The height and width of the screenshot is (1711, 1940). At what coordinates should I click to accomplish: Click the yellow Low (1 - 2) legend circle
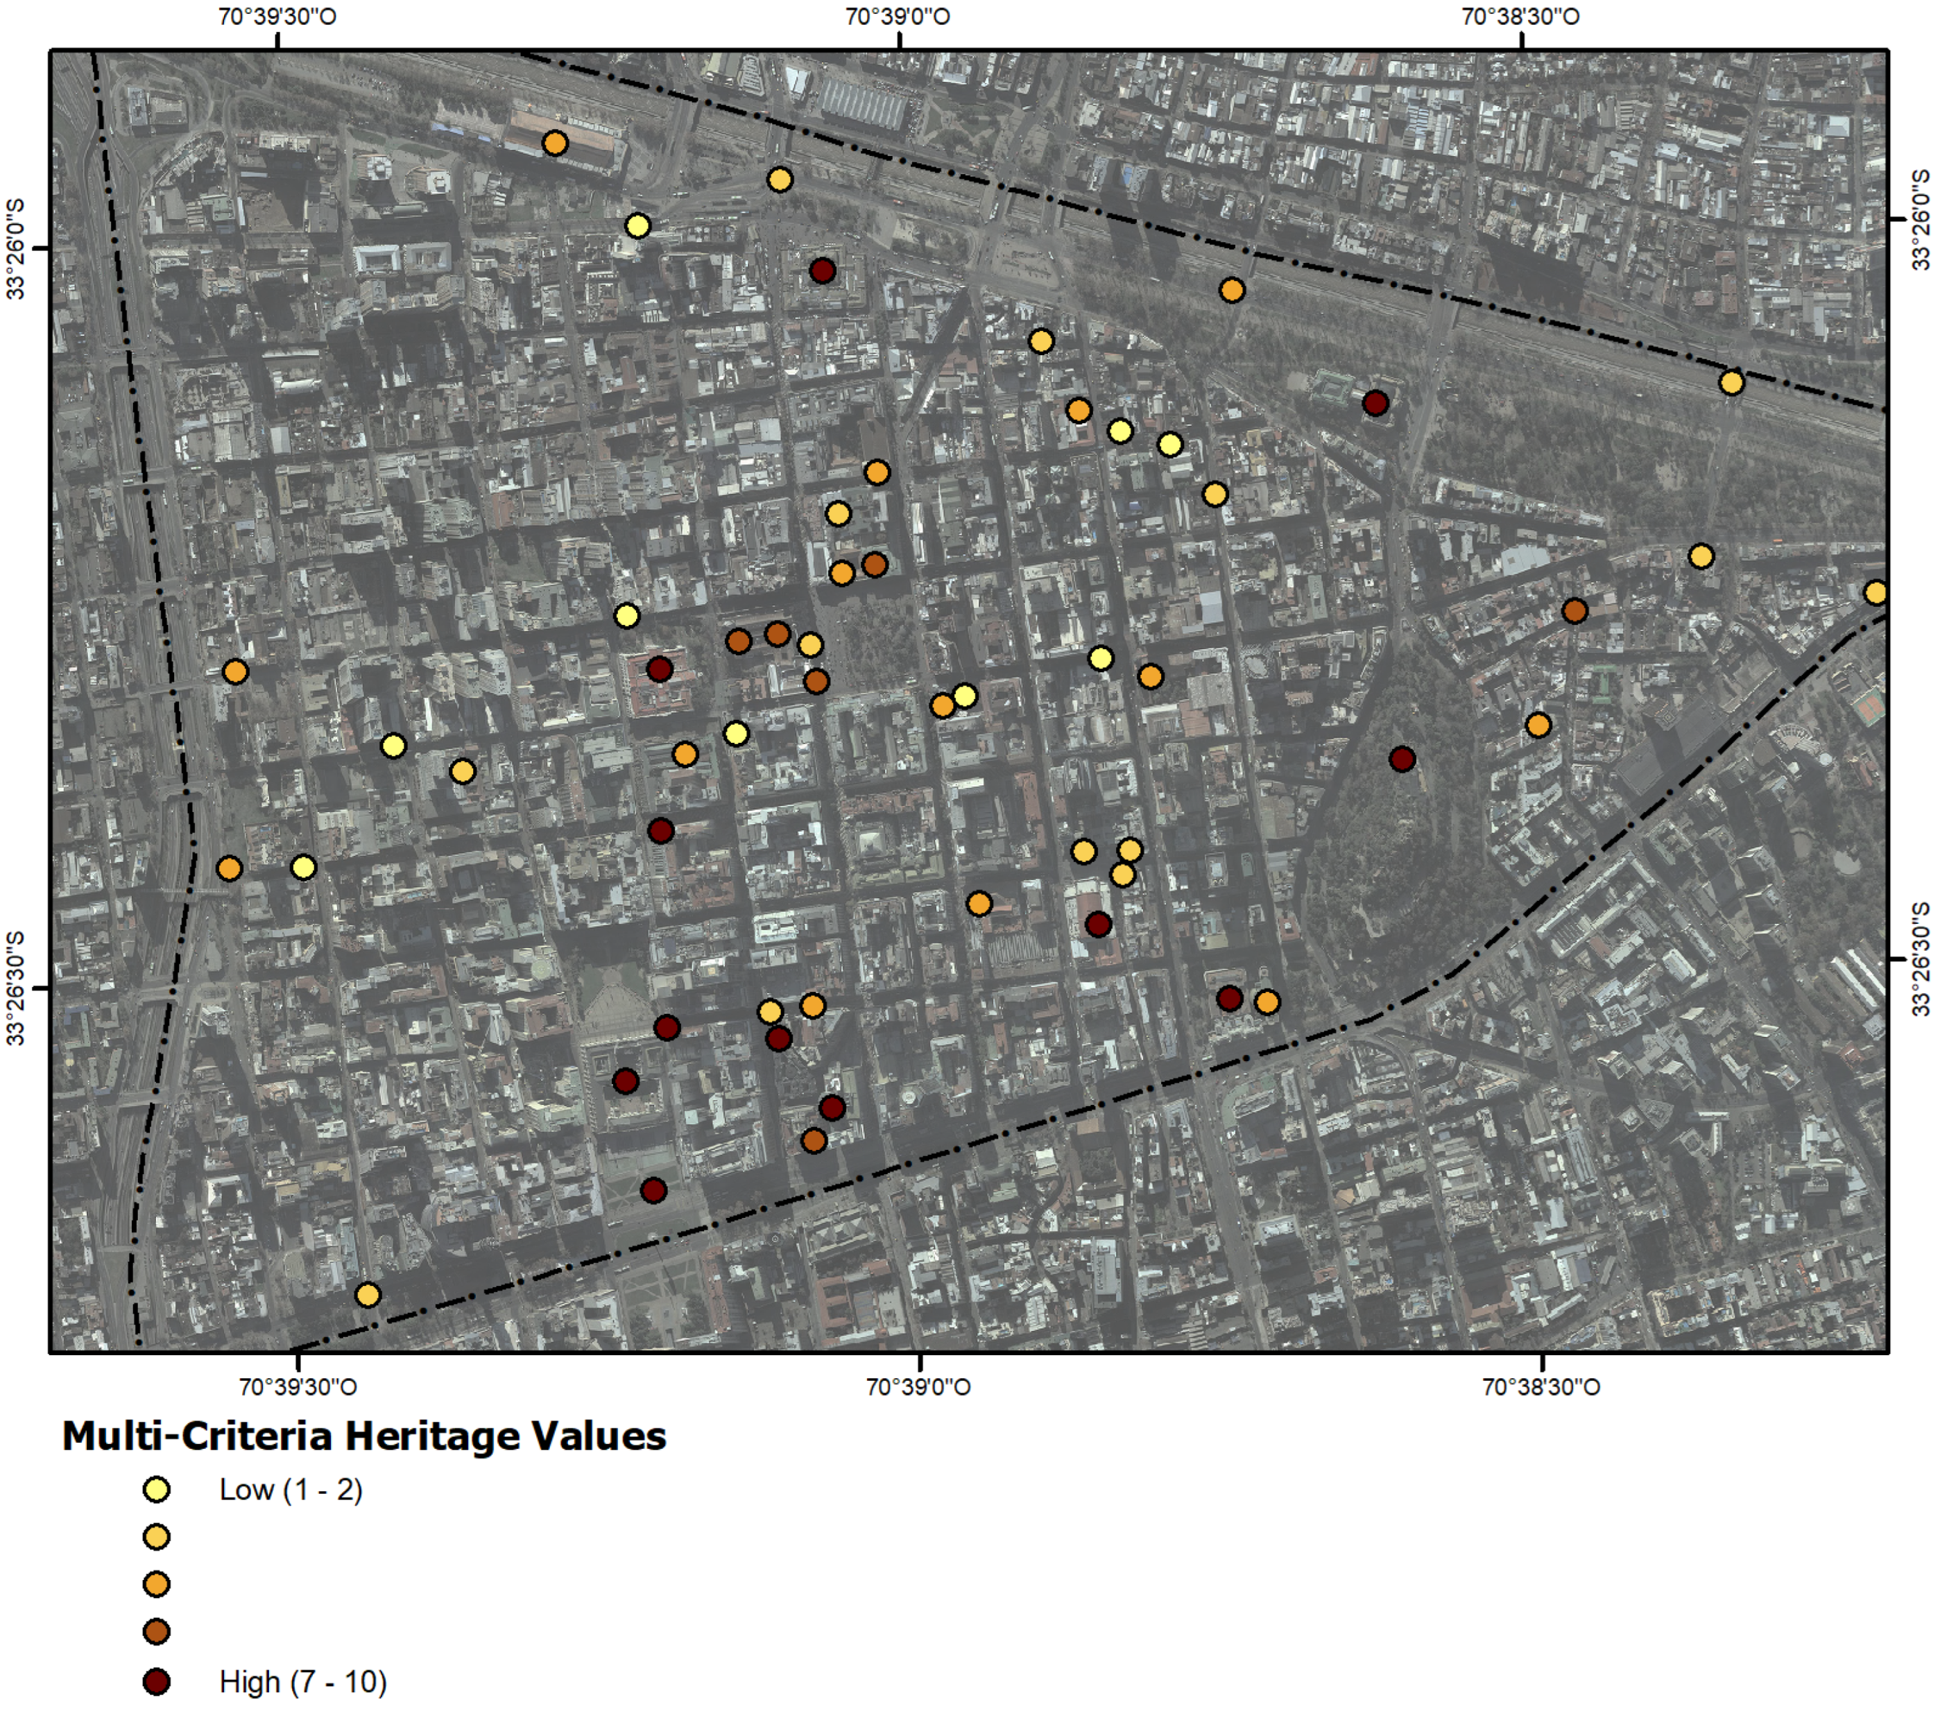pyautogui.click(x=157, y=1489)
